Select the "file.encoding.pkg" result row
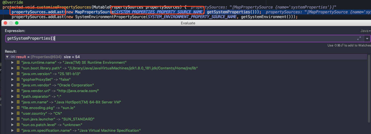Viewport: 371px width, 134px height. pos(186,108)
